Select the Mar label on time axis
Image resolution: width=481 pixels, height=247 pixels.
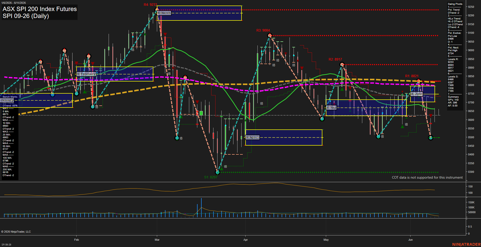coord(157,240)
